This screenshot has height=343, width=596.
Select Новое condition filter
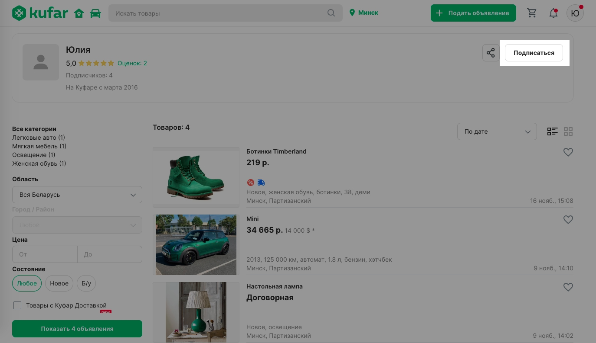coord(59,283)
